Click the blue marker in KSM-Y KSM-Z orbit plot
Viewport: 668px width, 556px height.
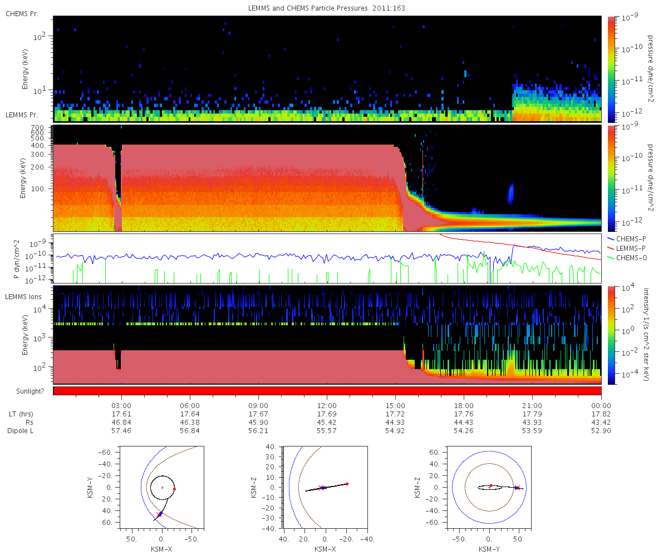[516, 488]
